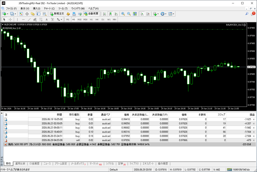Open the チャート (C) menu
Image resolution: width=257 pixels, height=172 pixels.
49,8
